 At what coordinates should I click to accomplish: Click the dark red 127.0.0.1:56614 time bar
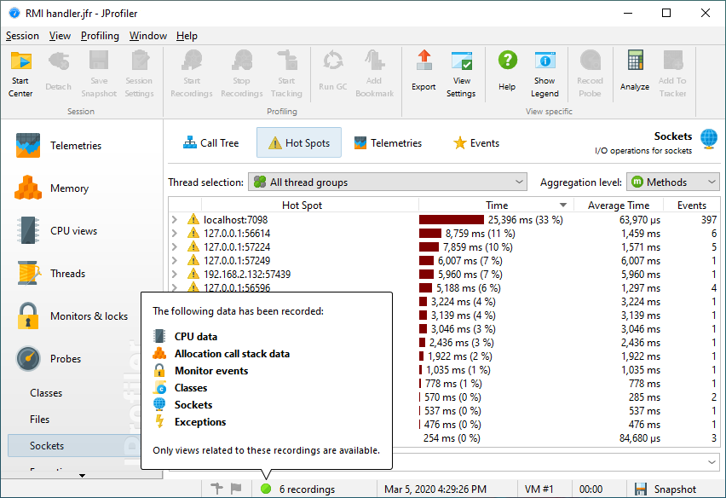(430, 234)
